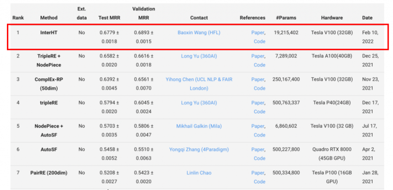Click the Long Yu contact for TripleRE + NodePiece

click(x=199, y=56)
